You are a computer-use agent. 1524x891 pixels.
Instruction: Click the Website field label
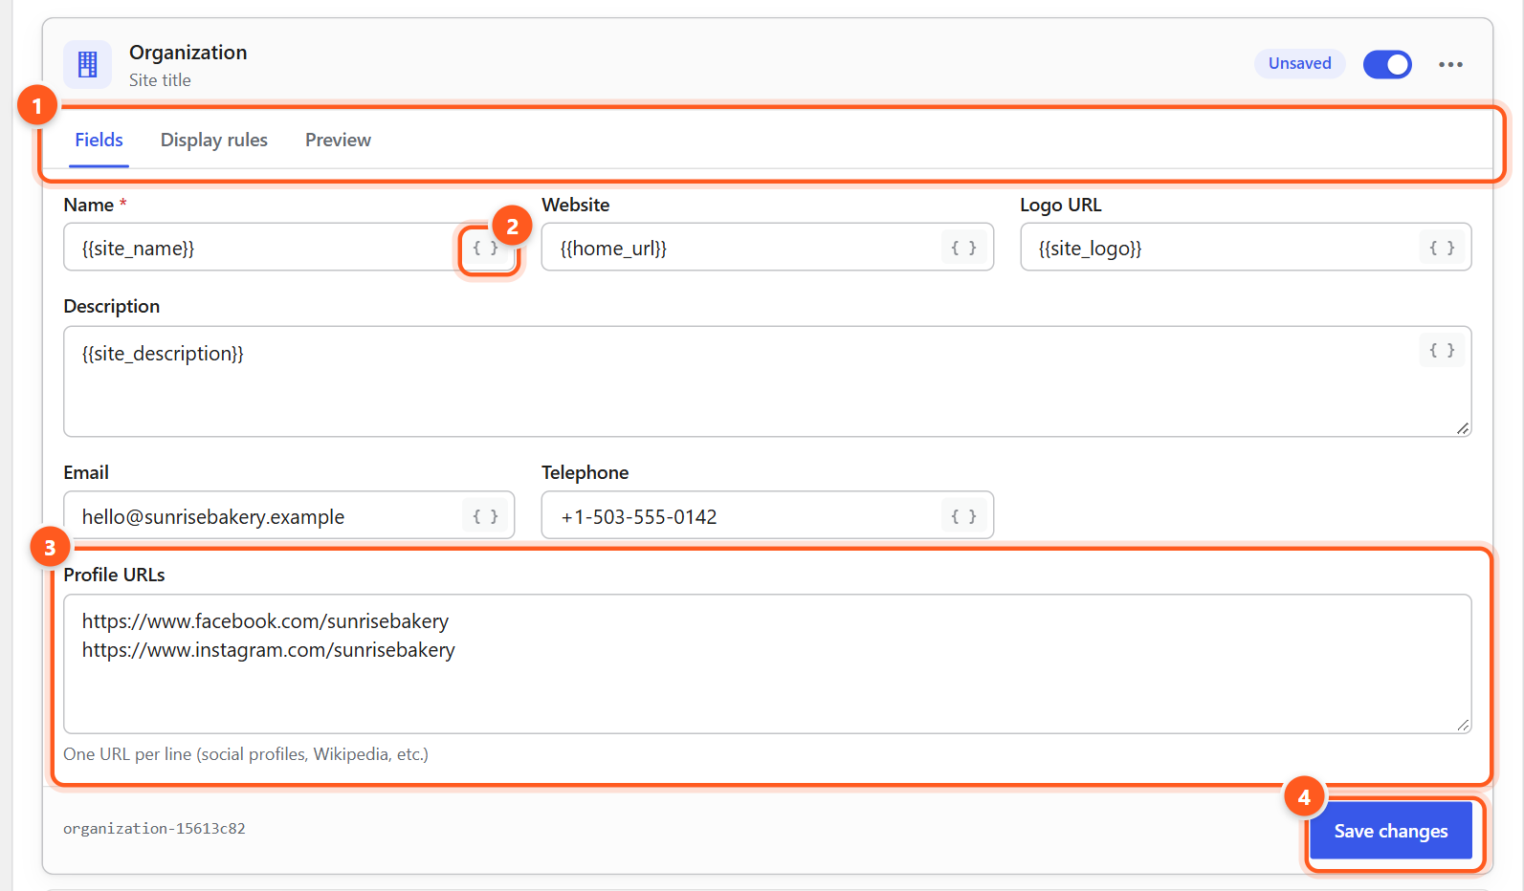pyautogui.click(x=575, y=205)
